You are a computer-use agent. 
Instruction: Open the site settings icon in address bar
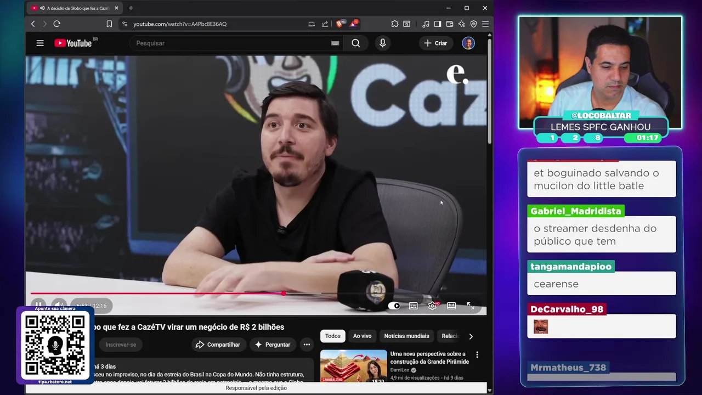pyautogui.click(x=125, y=24)
